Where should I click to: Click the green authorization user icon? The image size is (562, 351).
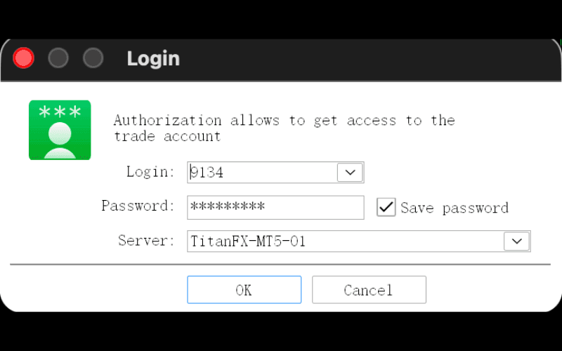[x=60, y=130]
